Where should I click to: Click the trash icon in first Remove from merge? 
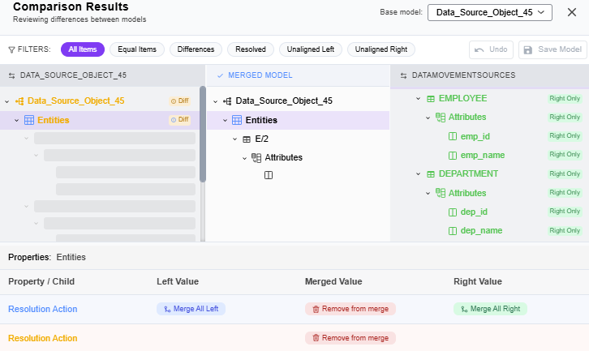point(316,310)
